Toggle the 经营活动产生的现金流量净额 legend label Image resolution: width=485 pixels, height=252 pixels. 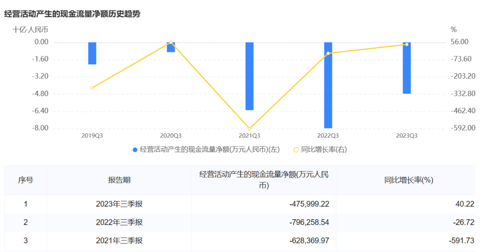210,150
